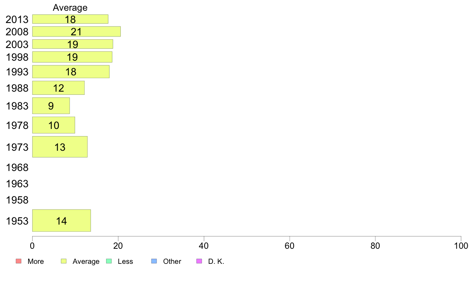Screen dimensions: 472x292
Task: Click the Other legend text label
Action: coord(172,261)
